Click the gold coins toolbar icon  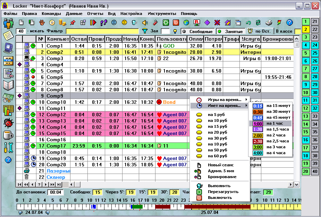[62, 23]
